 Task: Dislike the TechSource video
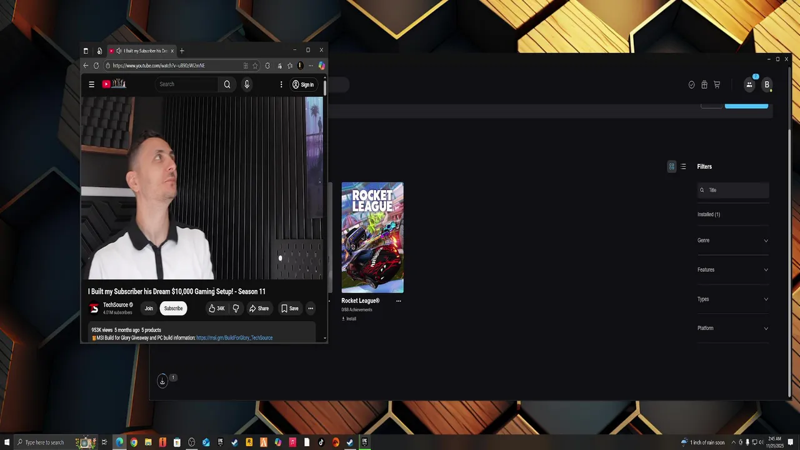(236, 308)
